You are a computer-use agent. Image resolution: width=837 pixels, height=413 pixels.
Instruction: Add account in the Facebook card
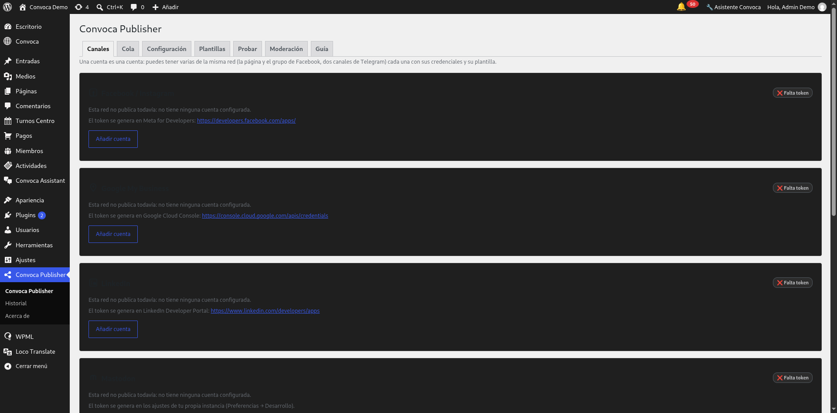coord(113,139)
